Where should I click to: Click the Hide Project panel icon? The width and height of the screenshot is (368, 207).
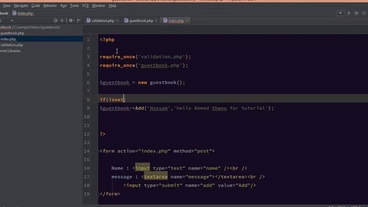point(79,21)
